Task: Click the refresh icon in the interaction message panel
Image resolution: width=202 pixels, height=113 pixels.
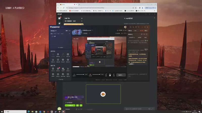Action: 146,34
